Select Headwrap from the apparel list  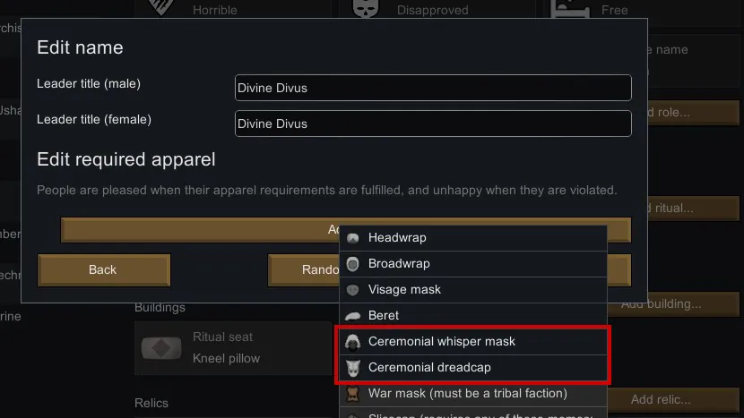coord(397,238)
